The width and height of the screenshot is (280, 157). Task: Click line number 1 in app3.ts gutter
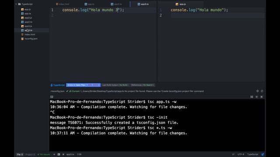tap(52, 10)
